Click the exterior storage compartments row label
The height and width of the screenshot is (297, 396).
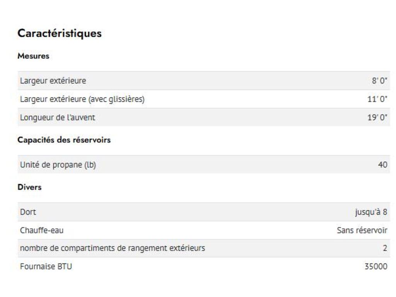click(x=112, y=248)
